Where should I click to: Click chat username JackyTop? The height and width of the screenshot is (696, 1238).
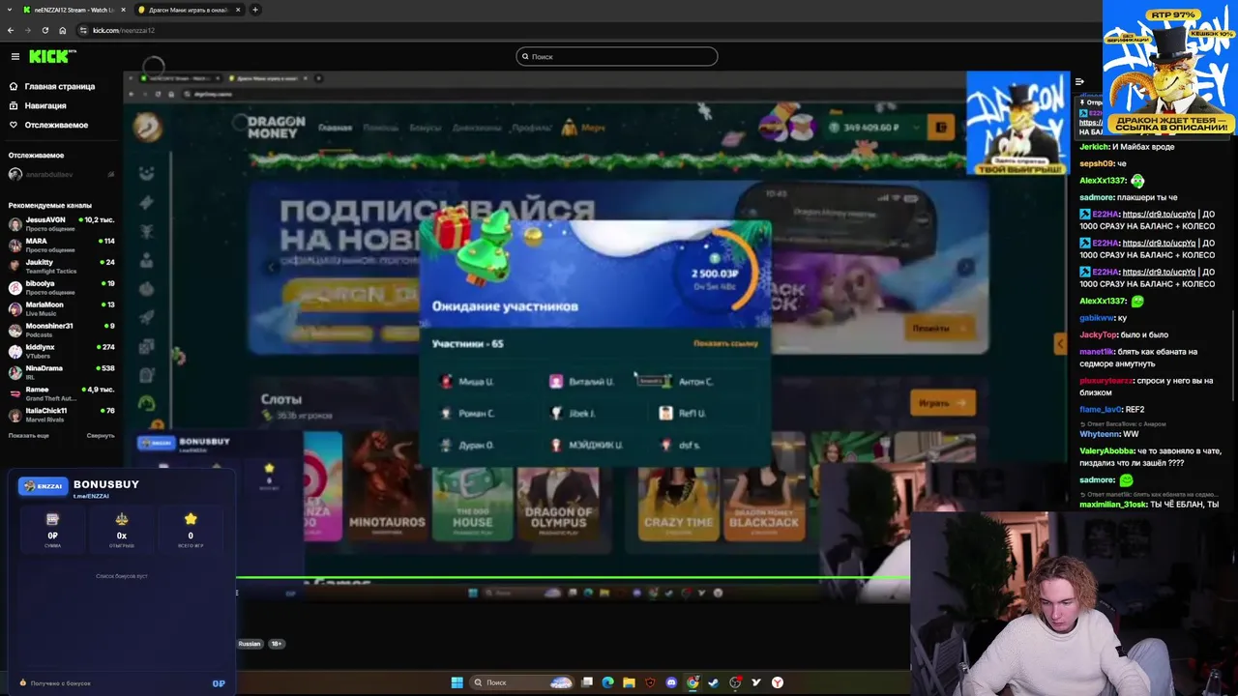(x=1099, y=334)
